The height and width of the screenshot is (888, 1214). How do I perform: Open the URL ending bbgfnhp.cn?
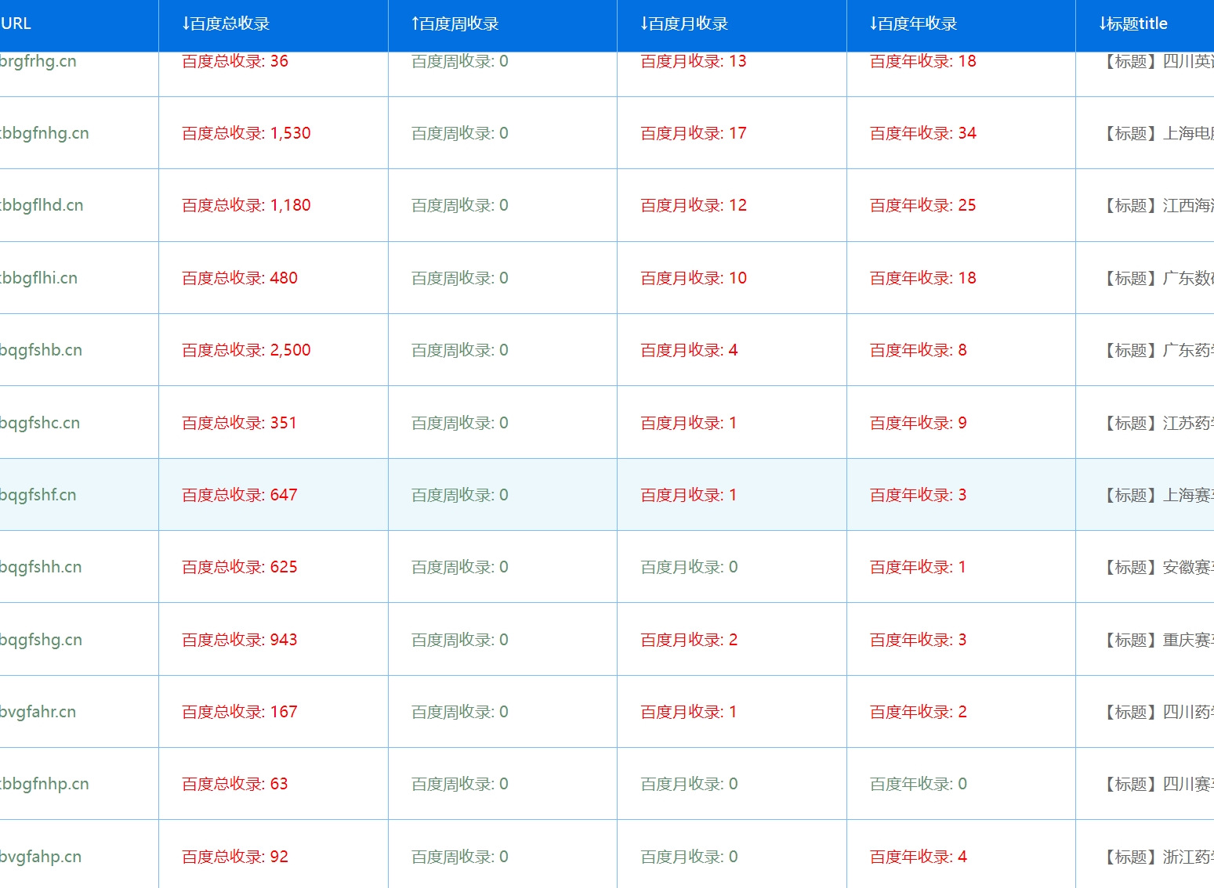(45, 784)
